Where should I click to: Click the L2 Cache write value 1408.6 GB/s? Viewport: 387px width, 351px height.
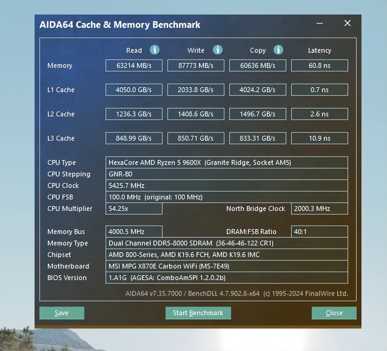[196, 114]
